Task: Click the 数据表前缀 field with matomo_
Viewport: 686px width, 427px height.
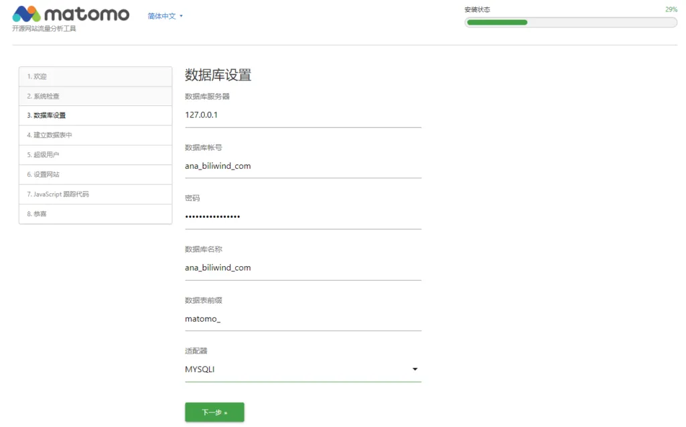Action: (x=302, y=318)
